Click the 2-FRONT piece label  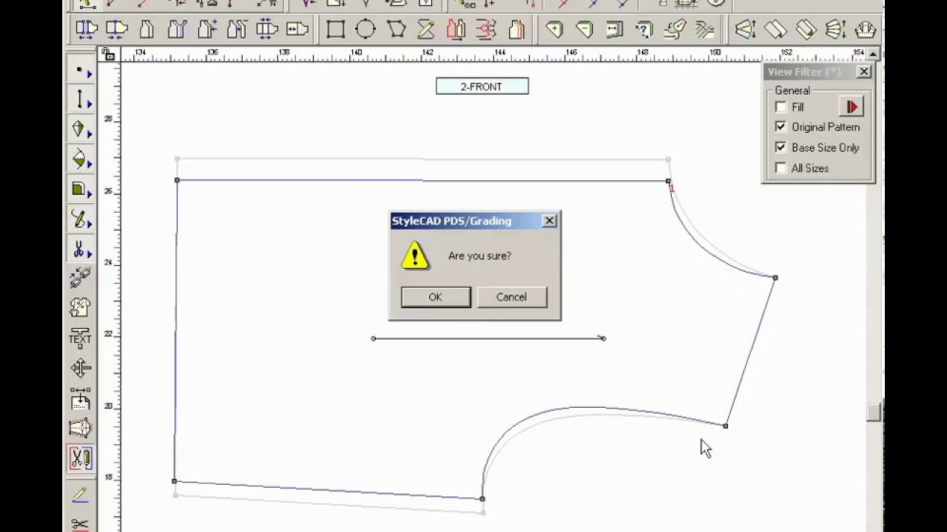click(482, 86)
